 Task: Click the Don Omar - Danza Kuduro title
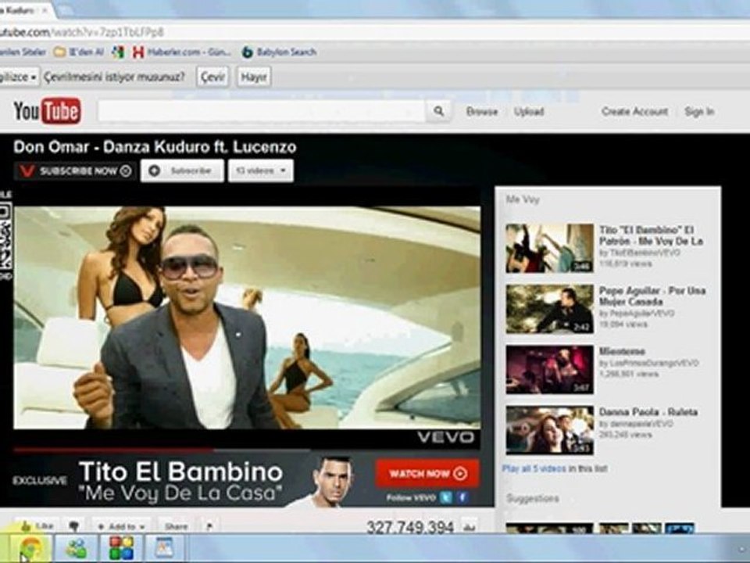point(155,147)
